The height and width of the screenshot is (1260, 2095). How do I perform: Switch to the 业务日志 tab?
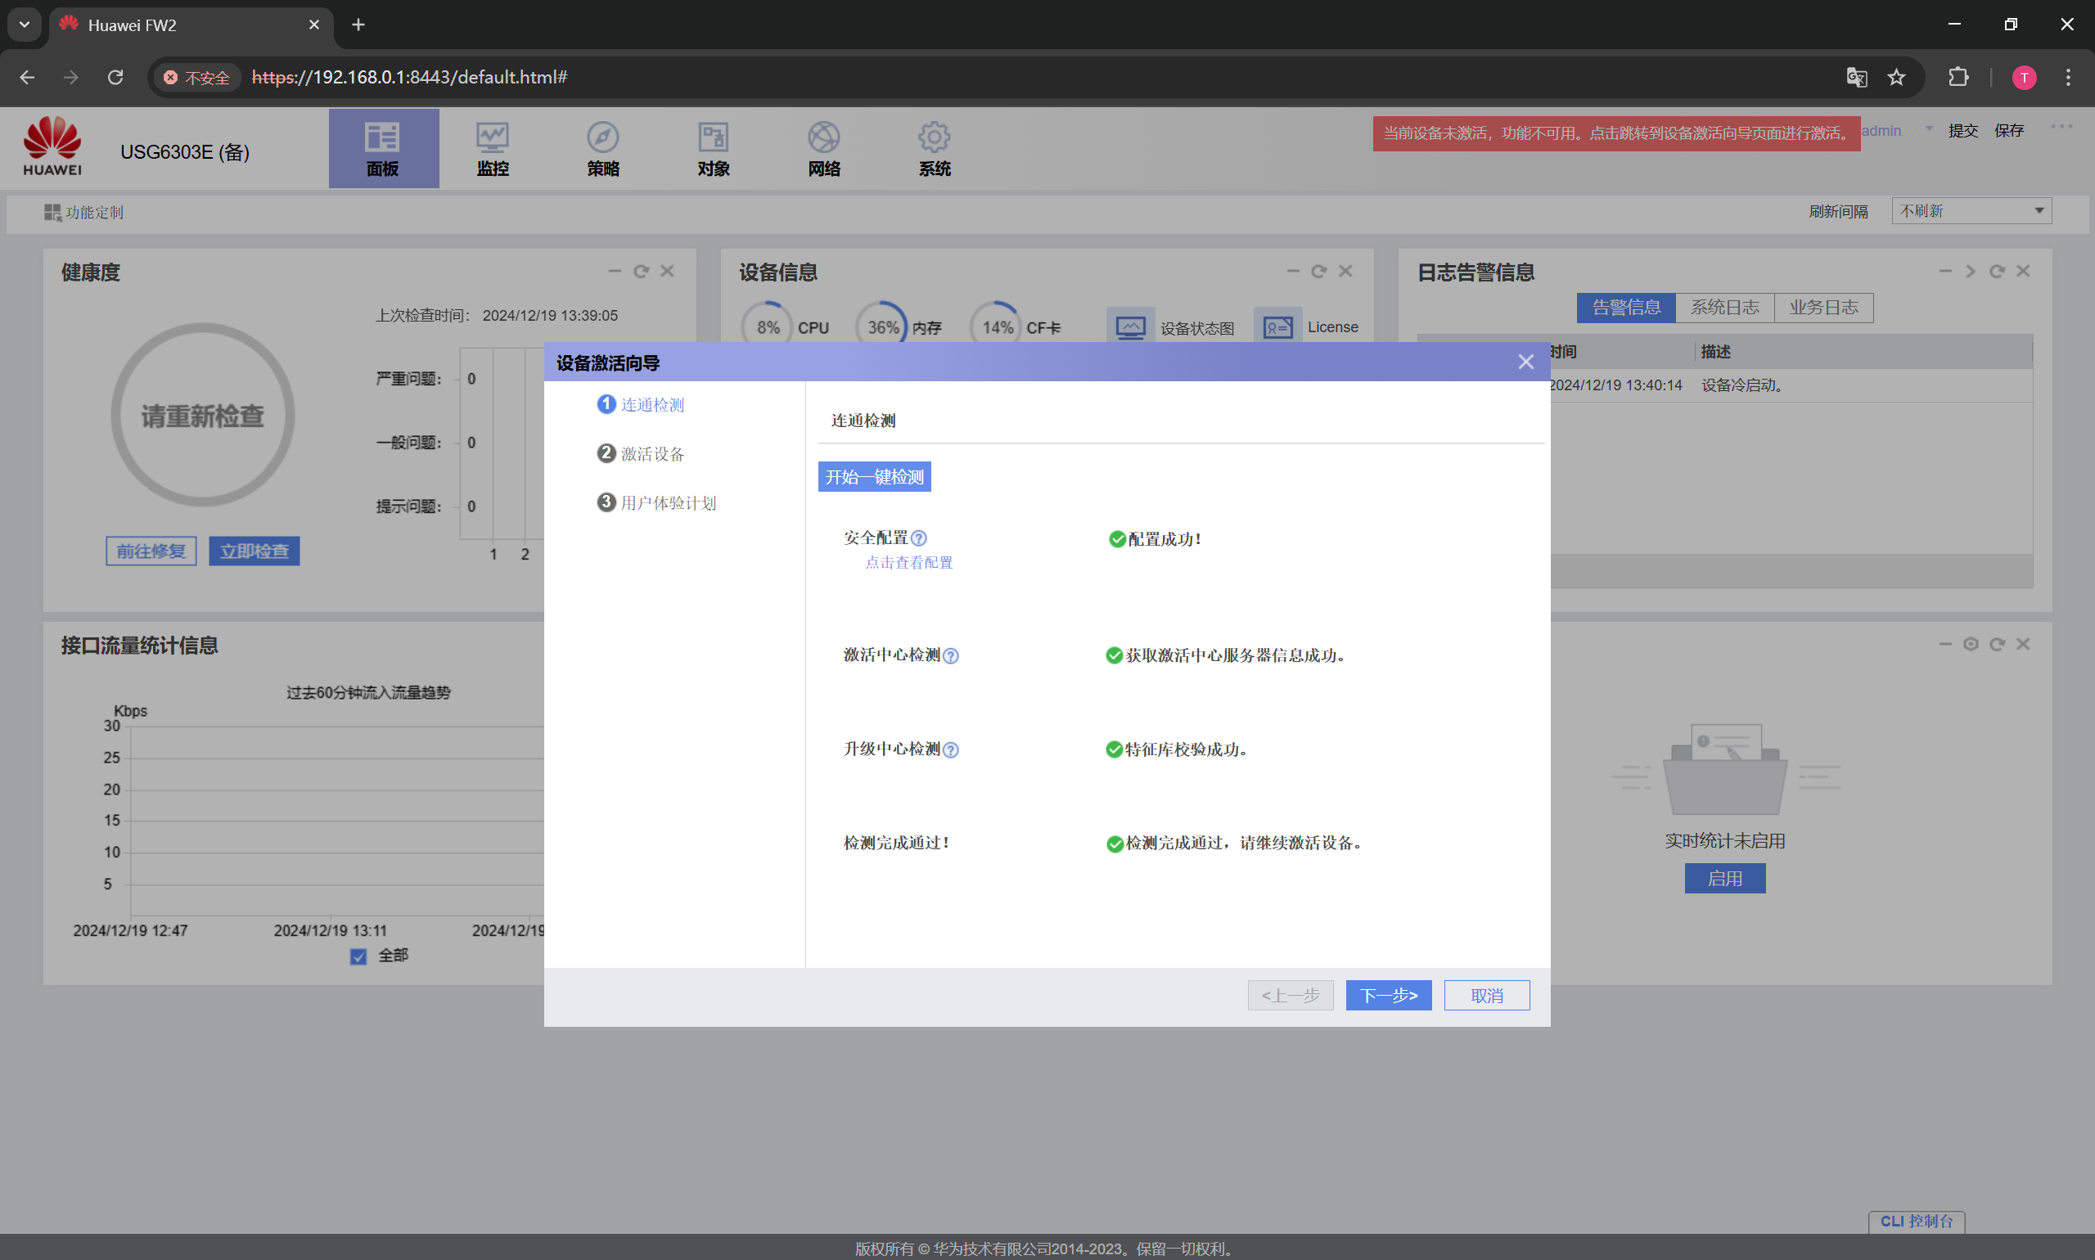[x=1823, y=308]
